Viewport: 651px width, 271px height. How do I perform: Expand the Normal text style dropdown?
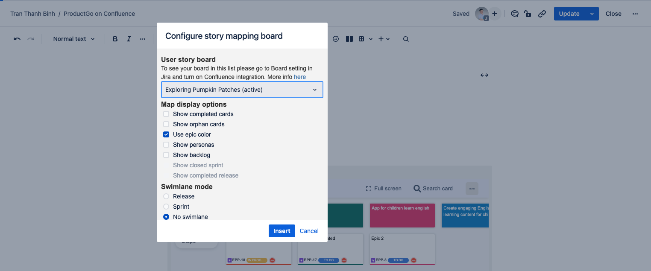pyautogui.click(x=75, y=39)
